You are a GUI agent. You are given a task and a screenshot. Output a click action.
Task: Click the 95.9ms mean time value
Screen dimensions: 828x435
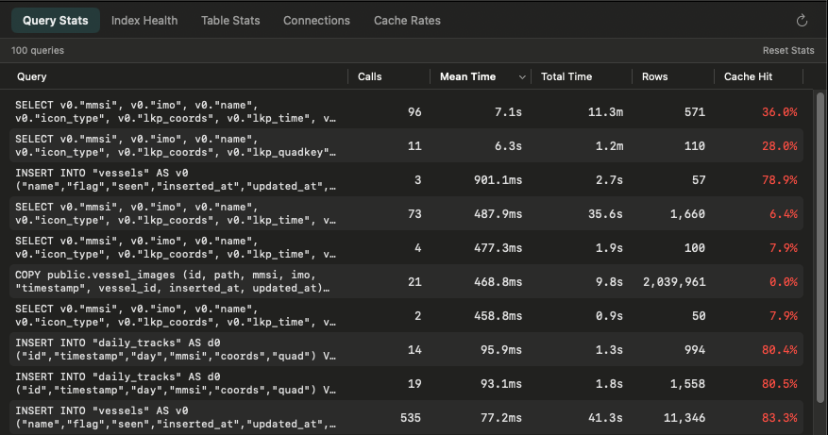point(501,349)
